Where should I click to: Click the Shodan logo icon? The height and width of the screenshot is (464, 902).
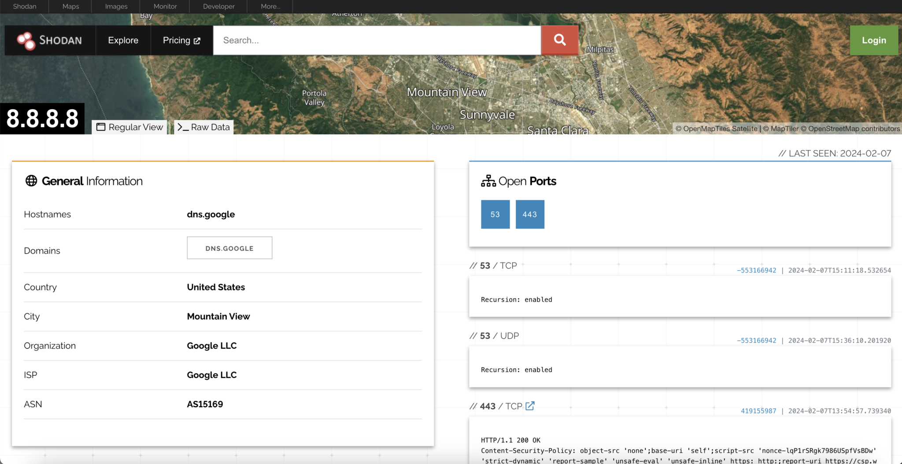click(26, 40)
